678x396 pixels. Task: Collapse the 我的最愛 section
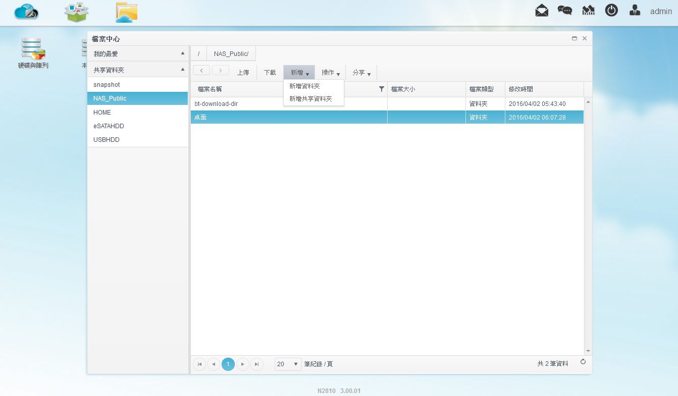(x=183, y=53)
